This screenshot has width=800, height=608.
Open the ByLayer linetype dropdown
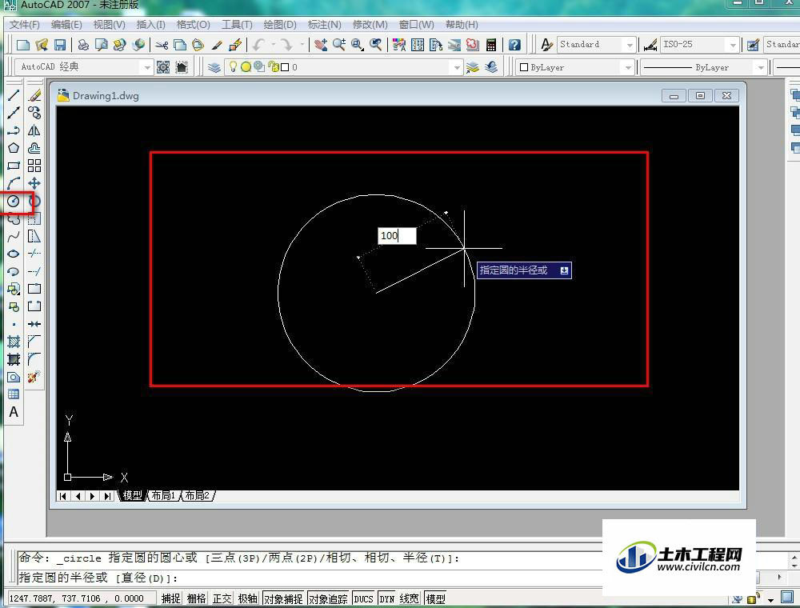(761, 67)
